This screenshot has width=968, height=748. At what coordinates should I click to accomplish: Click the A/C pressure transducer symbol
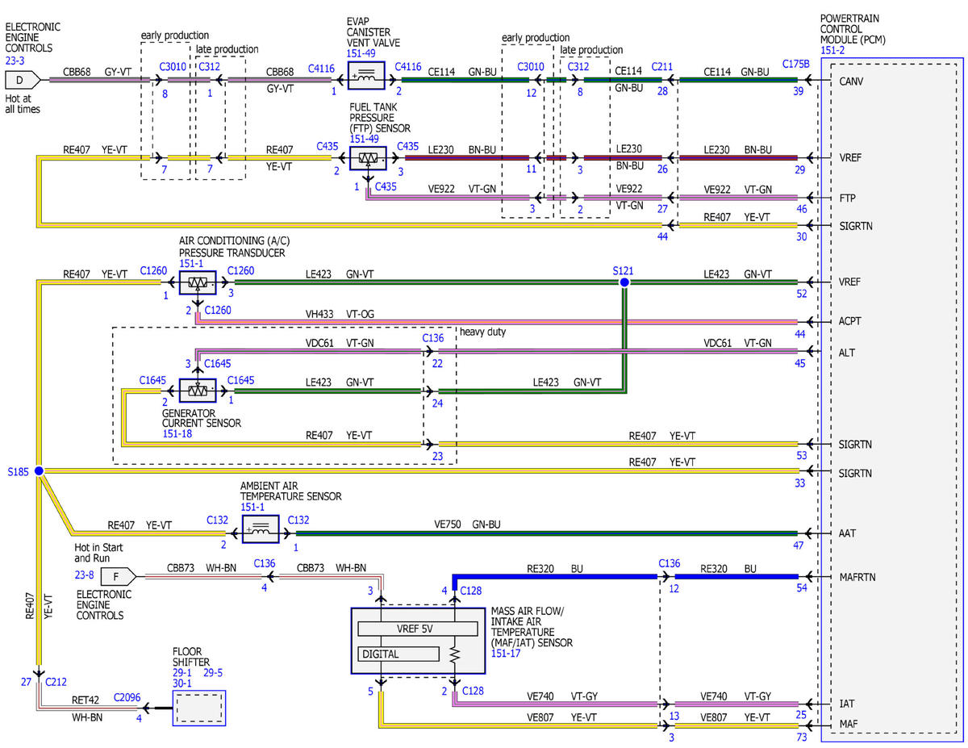(x=197, y=282)
